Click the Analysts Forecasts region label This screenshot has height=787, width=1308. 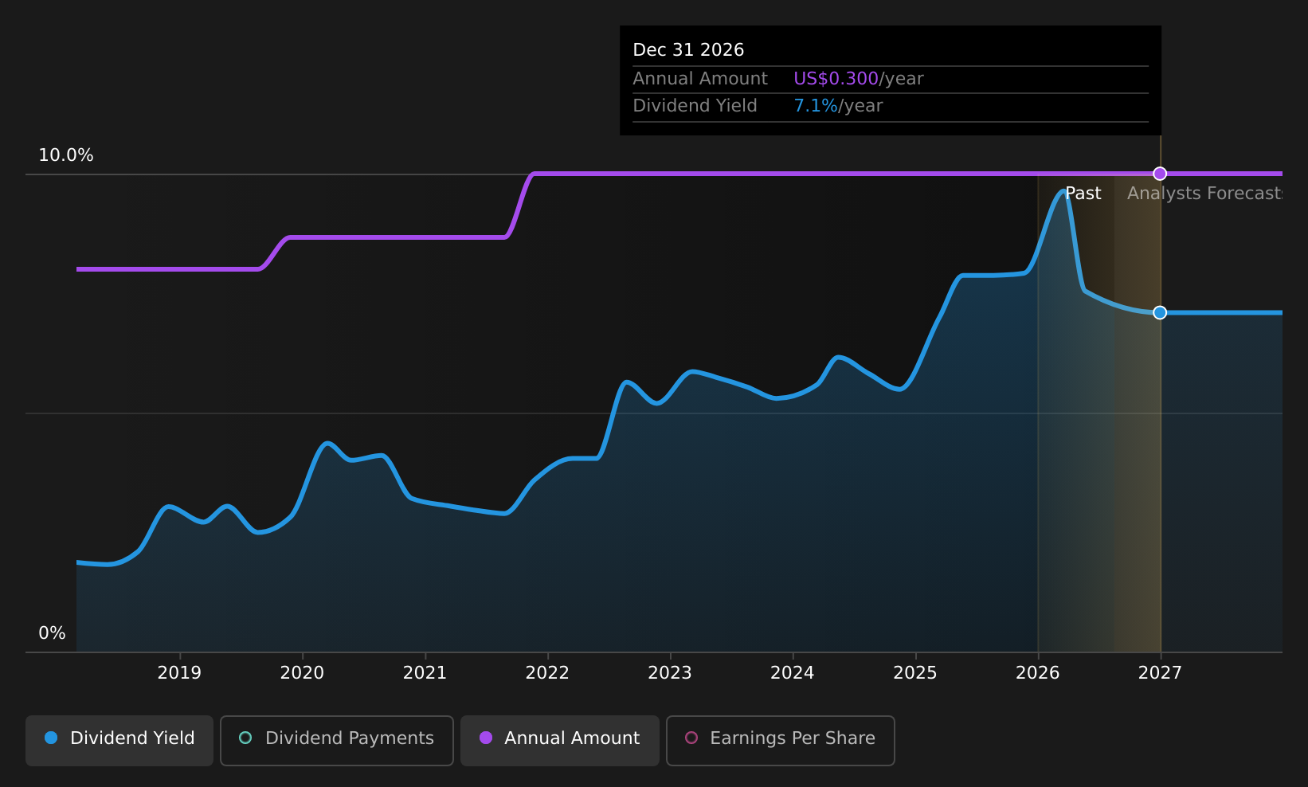click(x=1204, y=194)
